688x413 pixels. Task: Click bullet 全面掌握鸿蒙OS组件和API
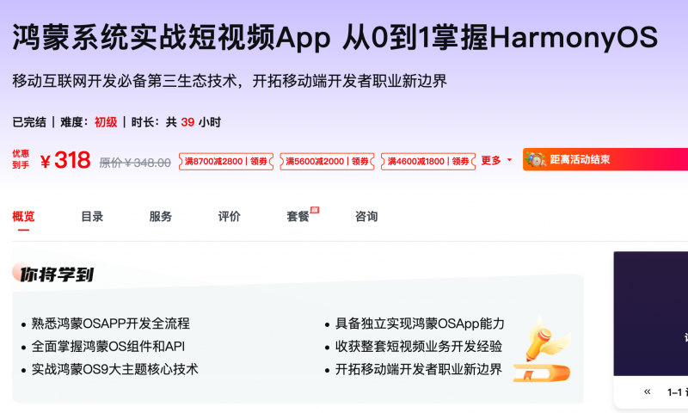pyautogui.click(x=108, y=347)
